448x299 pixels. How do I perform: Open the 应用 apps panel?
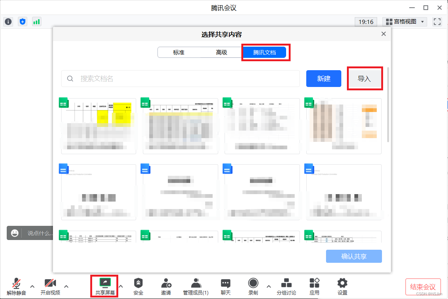tap(314, 287)
